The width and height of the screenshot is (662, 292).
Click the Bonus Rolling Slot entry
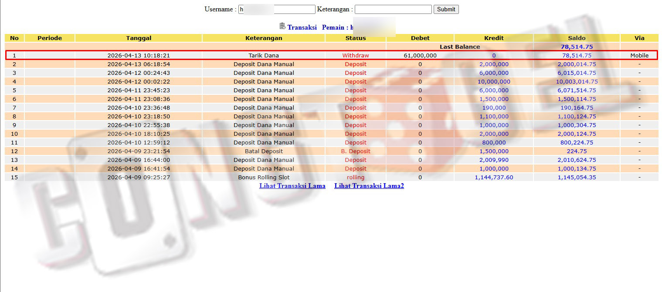[264, 177]
